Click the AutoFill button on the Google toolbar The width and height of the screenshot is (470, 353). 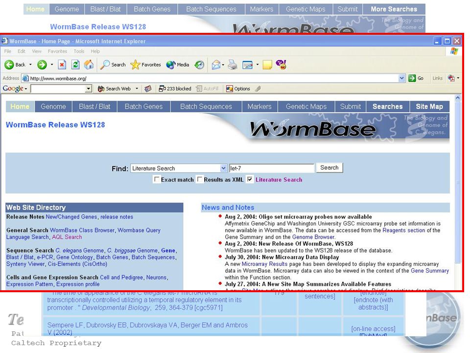[207, 89]
